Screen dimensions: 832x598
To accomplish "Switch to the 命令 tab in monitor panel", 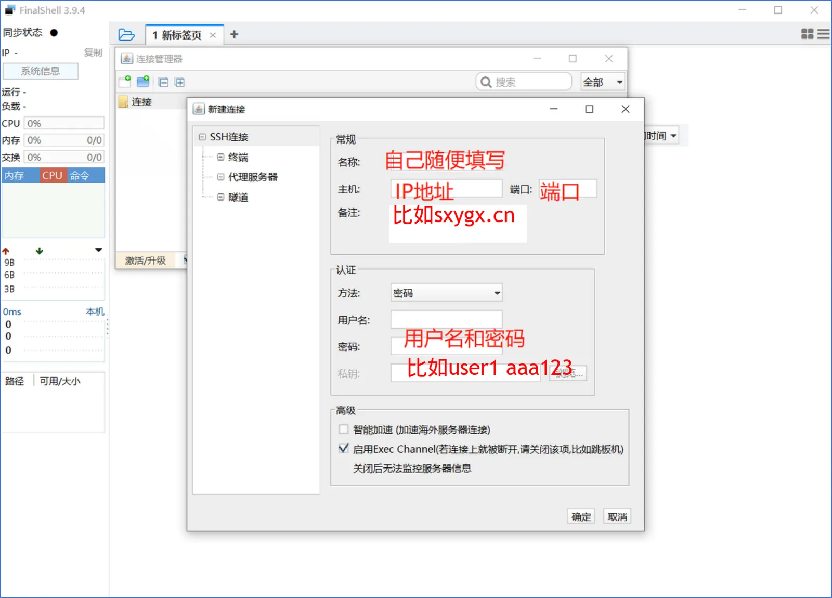I will 80,176.
